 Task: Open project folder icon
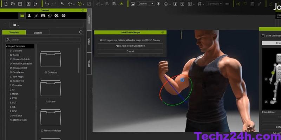tap(13, 4)
